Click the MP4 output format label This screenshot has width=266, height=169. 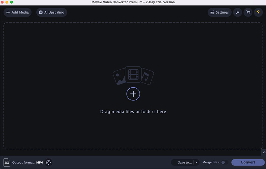coord(40,162)
